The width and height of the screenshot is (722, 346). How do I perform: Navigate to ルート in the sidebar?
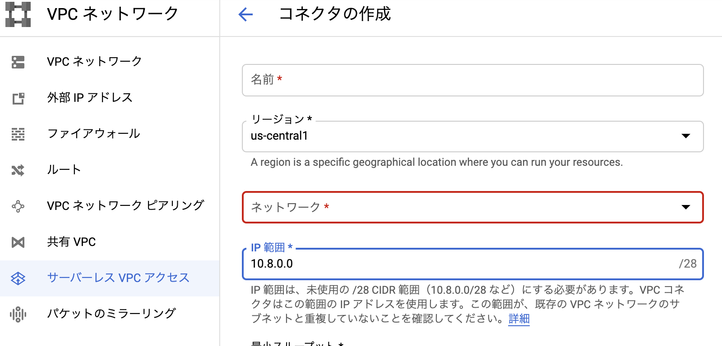pyautogui.click(x=64, y=170)
